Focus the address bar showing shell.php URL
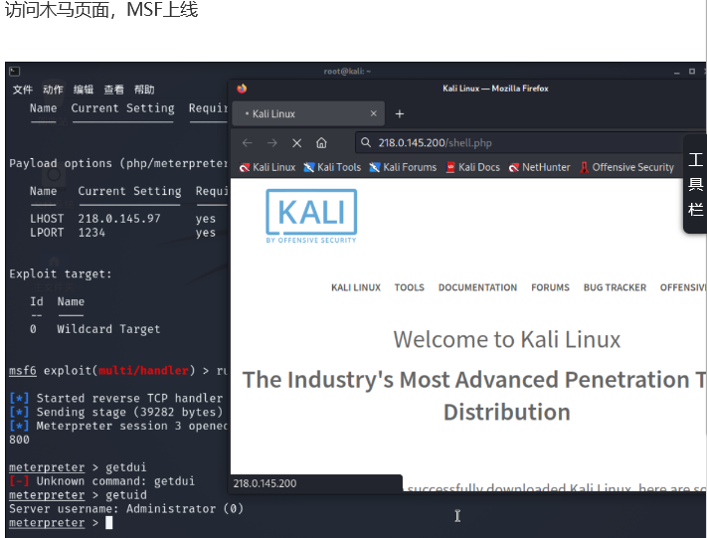Image resolution: width=707 pixels, height=538 pixels. [518, 143]
